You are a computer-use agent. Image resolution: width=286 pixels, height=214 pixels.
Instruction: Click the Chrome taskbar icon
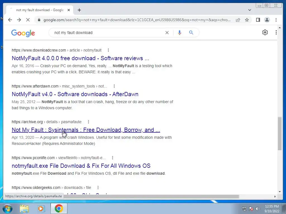[x=59, y=208]
